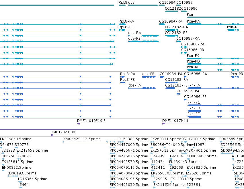Click EST feature 412434
The image size is (244, 189).
pyautogui.click(x=158, y=162)
